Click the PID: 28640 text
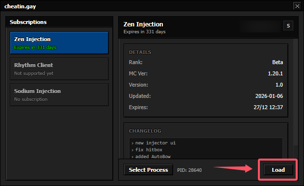304x186 pixels. 189,170
